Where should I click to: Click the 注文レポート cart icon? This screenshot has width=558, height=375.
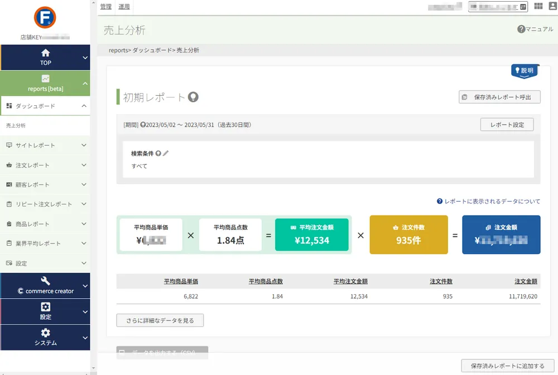click(x=9, y=165)
